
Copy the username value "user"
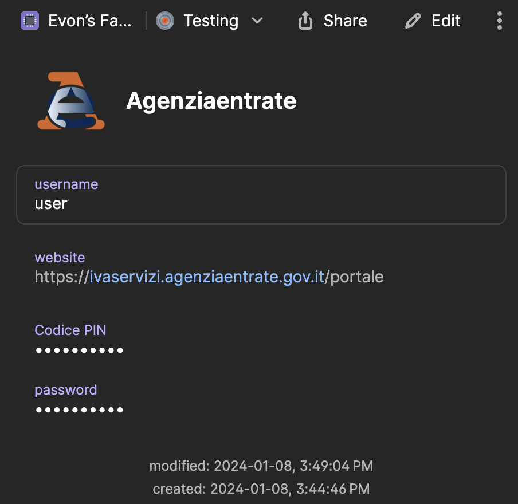pos(51,204)
